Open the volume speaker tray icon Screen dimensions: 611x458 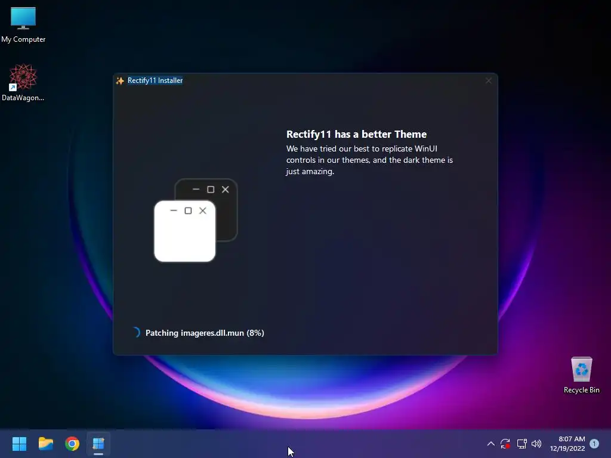(536, 444)
